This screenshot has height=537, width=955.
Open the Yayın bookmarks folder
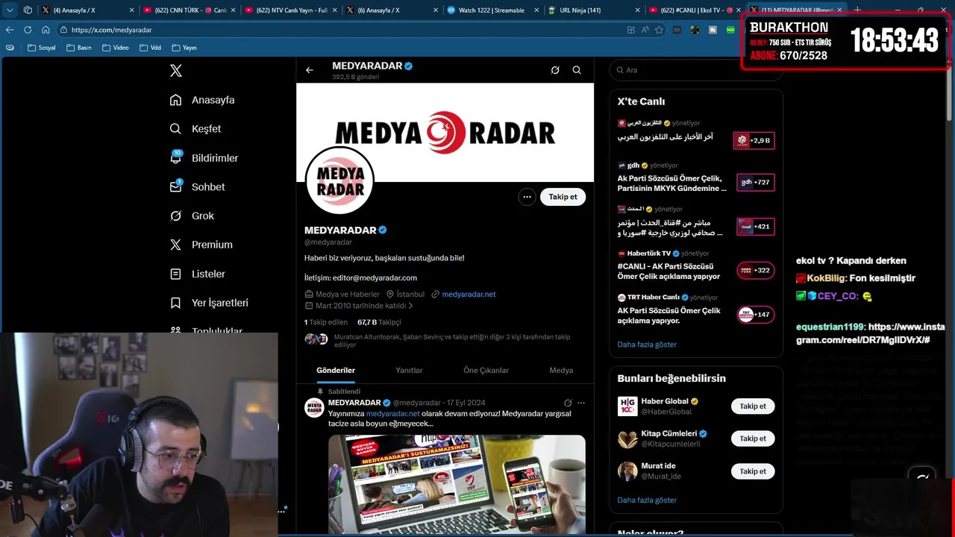[184, 48]
